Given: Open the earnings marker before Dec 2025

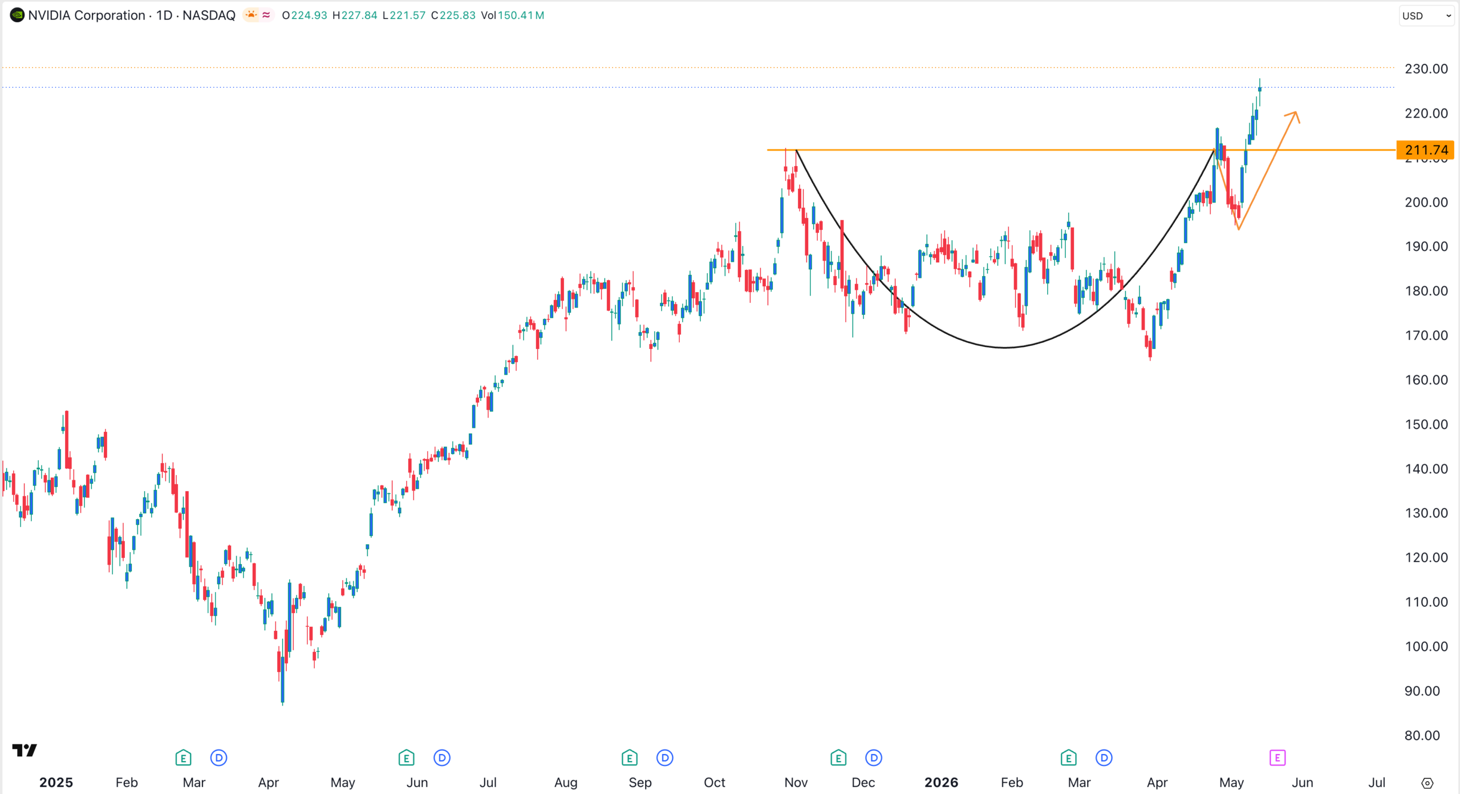Looking at the screenshot, I should [838, 758].
